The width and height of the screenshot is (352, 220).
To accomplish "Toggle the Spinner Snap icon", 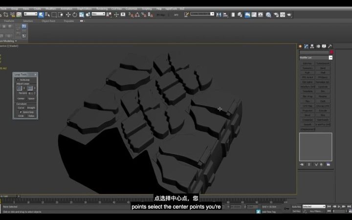I will pos(151,15).
